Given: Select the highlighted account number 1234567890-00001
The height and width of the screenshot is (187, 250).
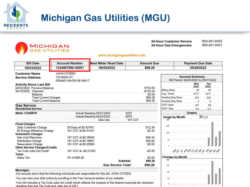Looking at the screenshot, I should 70,68.
